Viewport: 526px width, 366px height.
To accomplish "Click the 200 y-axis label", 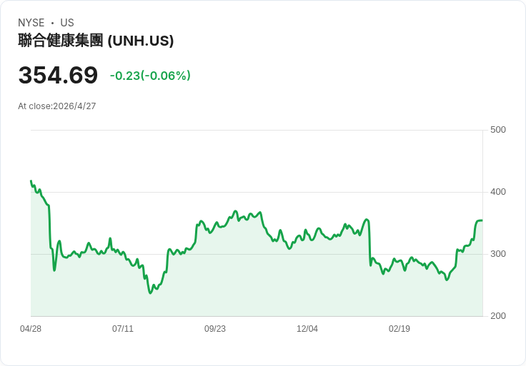I will coord(498,316).
